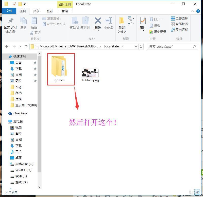
Task: Click the sidebar scrollbar down arrow
Action: click(x=40, y=187)
